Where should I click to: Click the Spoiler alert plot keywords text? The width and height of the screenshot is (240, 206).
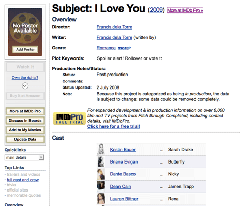click(129, 58)
